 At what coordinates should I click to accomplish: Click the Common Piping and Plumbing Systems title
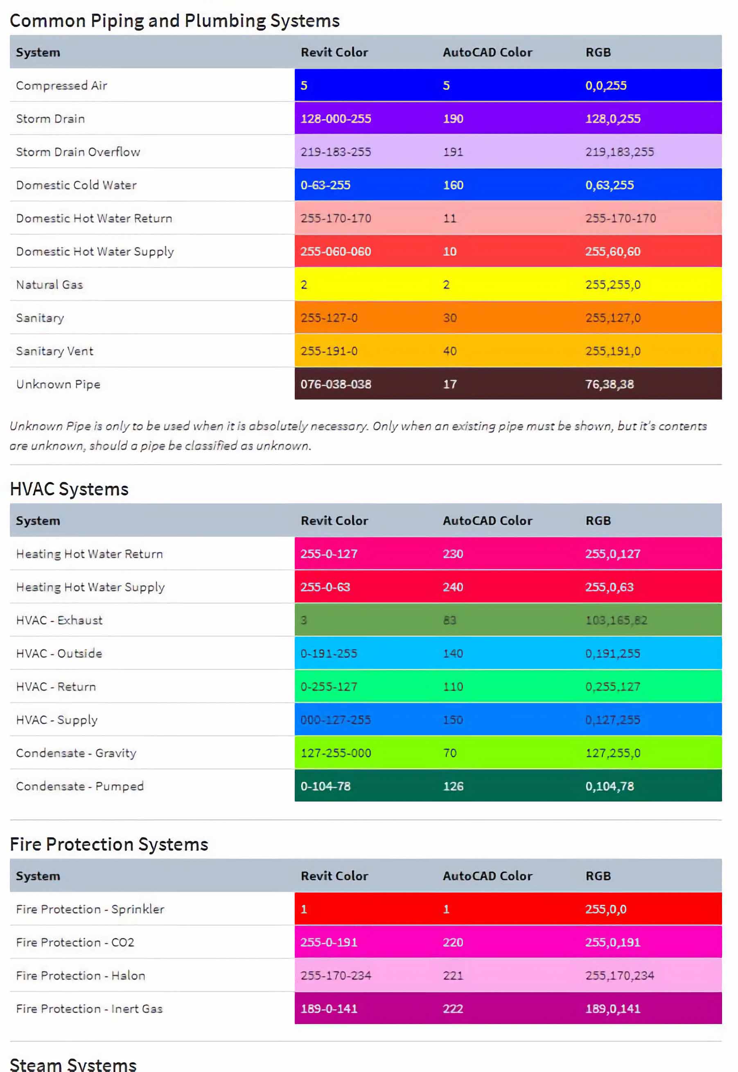tap(174, 21)
